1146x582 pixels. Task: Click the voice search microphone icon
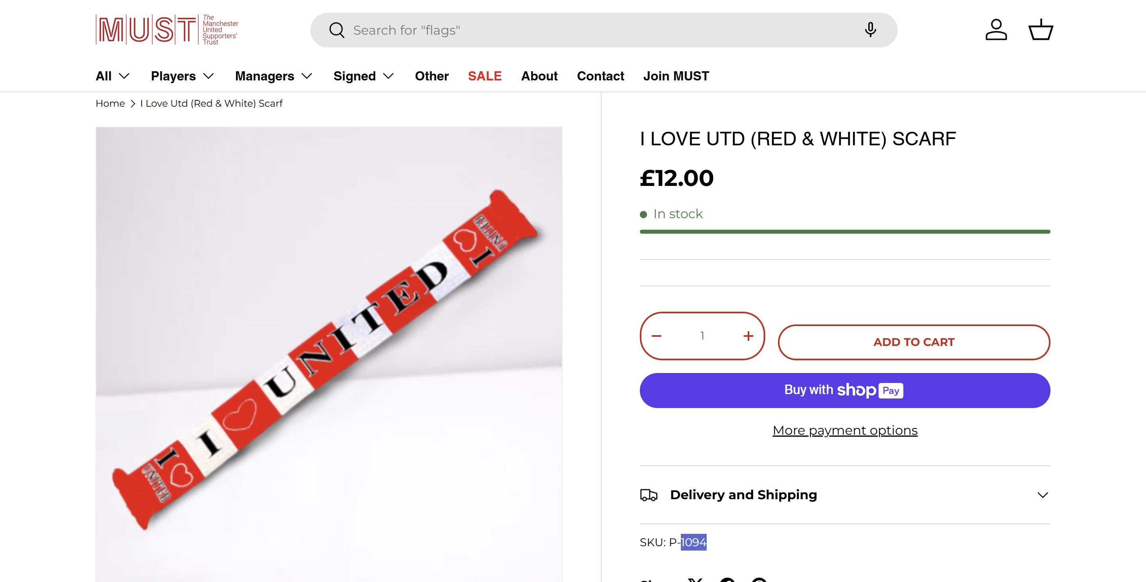click(x=870, y=30)
